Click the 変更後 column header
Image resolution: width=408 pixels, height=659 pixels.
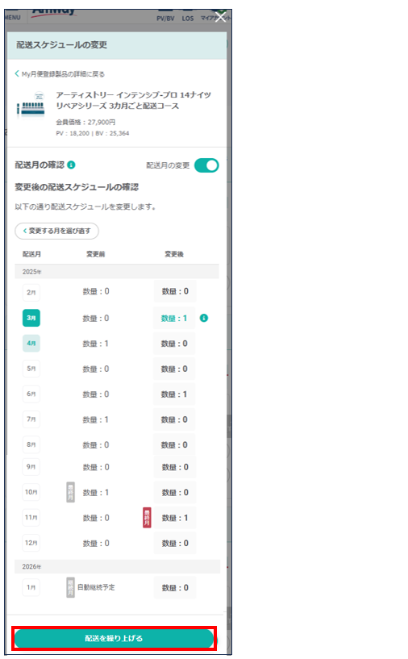(x=174, y=254)
